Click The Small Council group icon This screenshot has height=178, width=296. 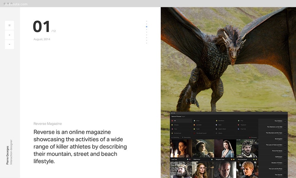coord(194,133)
